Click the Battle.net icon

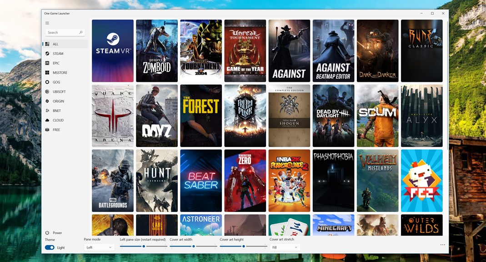47,111
